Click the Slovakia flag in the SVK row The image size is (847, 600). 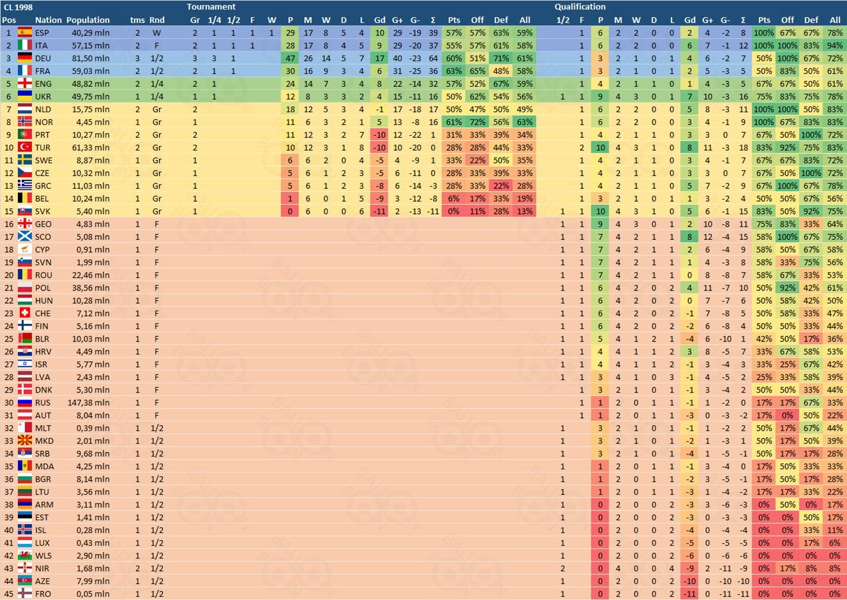pyautogui.click(x=25, y=211)
